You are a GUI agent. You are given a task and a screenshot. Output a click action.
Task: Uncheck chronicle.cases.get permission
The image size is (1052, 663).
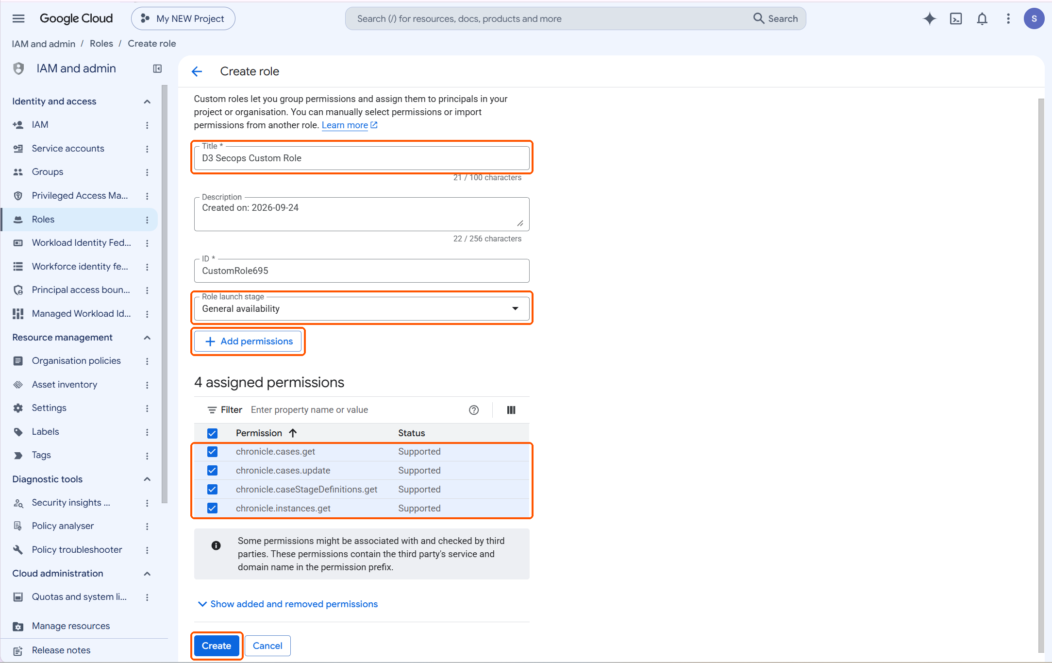[212, 452]
